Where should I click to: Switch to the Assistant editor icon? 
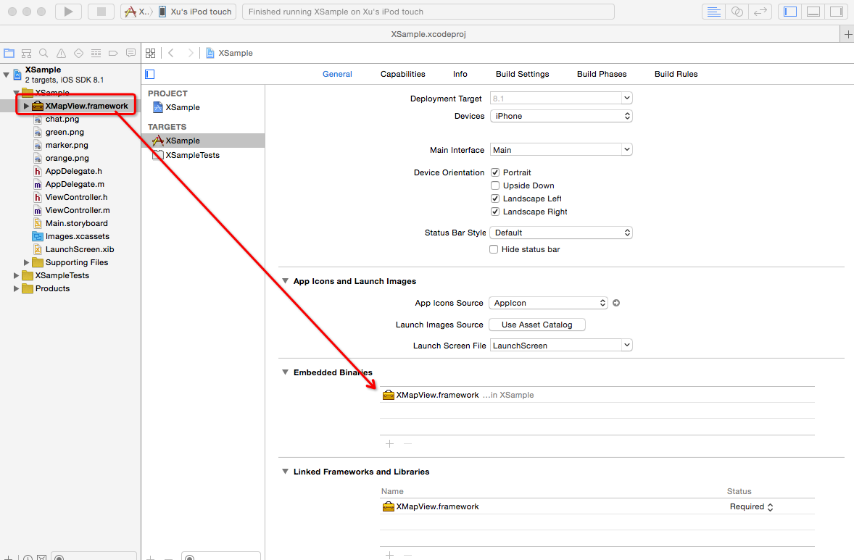737,12
